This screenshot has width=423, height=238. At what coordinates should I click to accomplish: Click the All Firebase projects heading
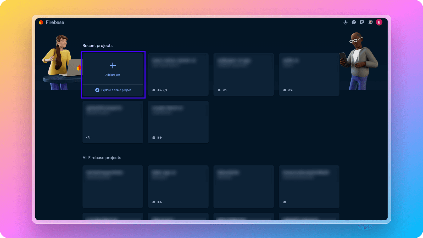pos(102,158)
